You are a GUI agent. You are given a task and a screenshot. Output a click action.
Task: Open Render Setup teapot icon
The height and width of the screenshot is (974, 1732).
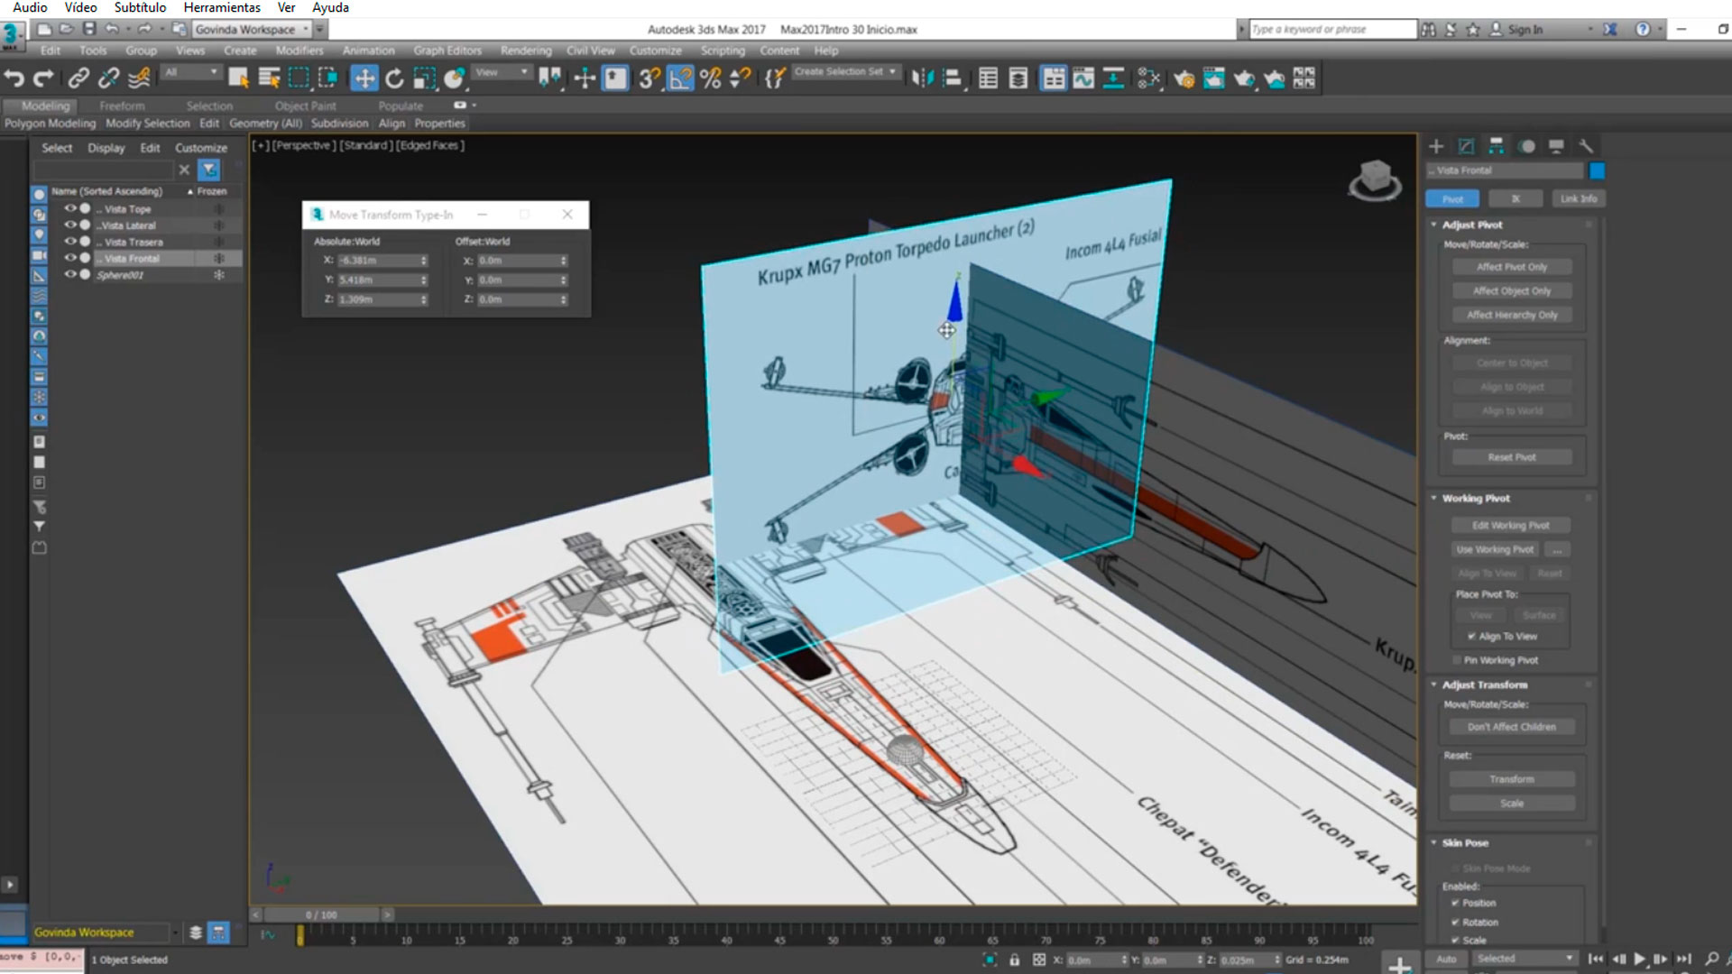click(1184, 78)
